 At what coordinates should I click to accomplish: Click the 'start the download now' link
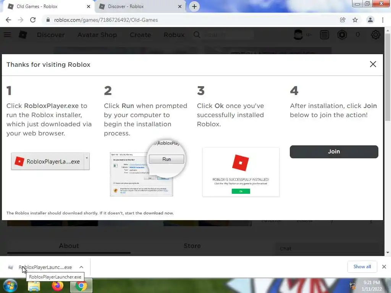click(x=149, y=213)
